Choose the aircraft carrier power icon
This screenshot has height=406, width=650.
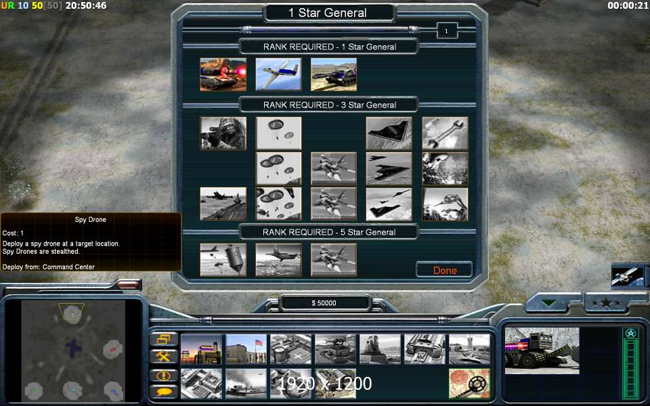[x=223, y=204]
